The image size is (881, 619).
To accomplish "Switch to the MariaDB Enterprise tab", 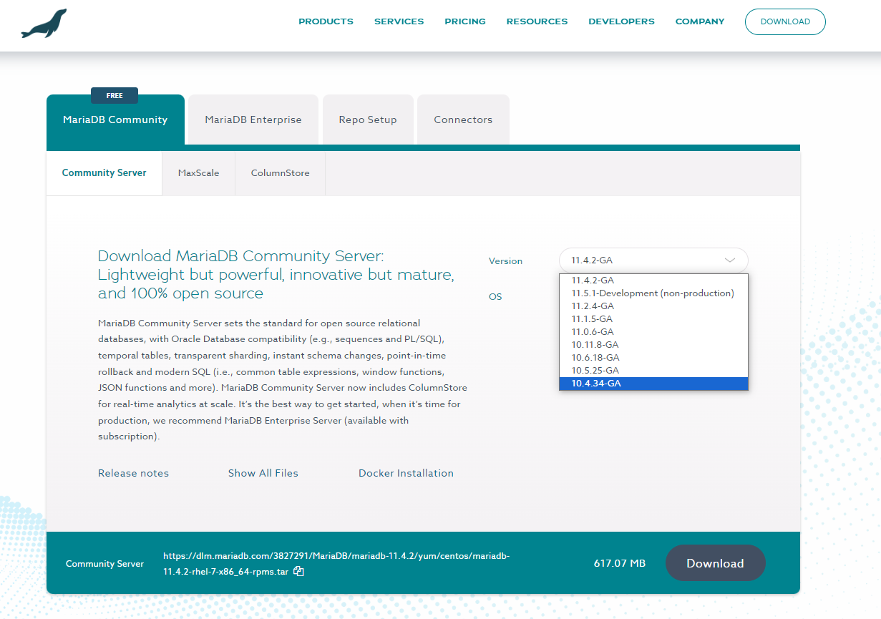I will pos(253,120).
